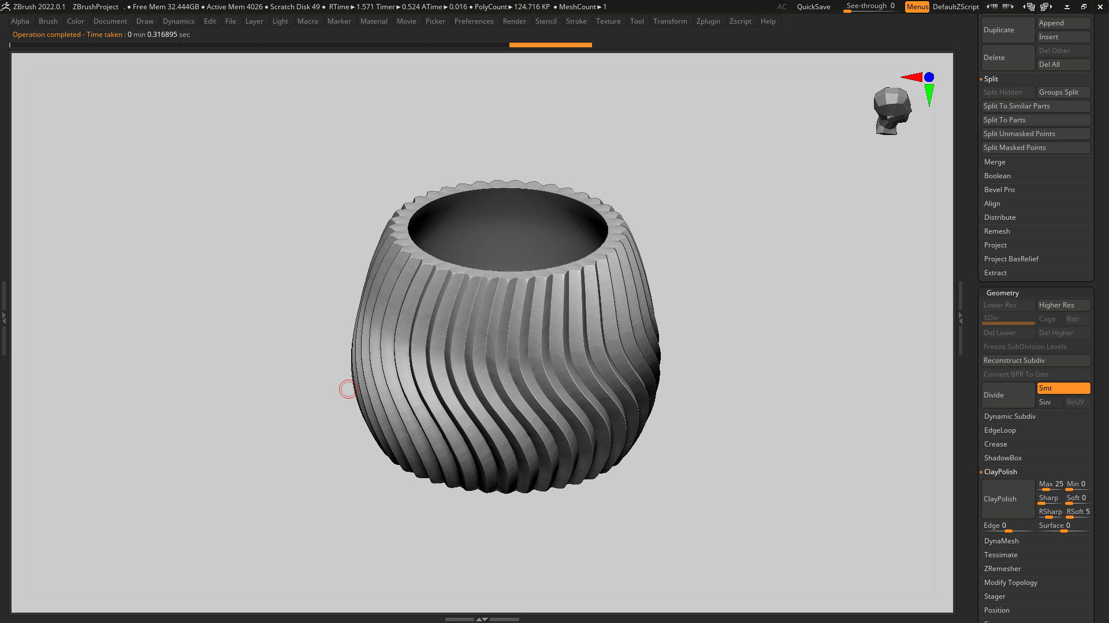Click the 3D camera view head gizmo
The height and width of the screenshot is (623, 1109).
tap(892, 111)
